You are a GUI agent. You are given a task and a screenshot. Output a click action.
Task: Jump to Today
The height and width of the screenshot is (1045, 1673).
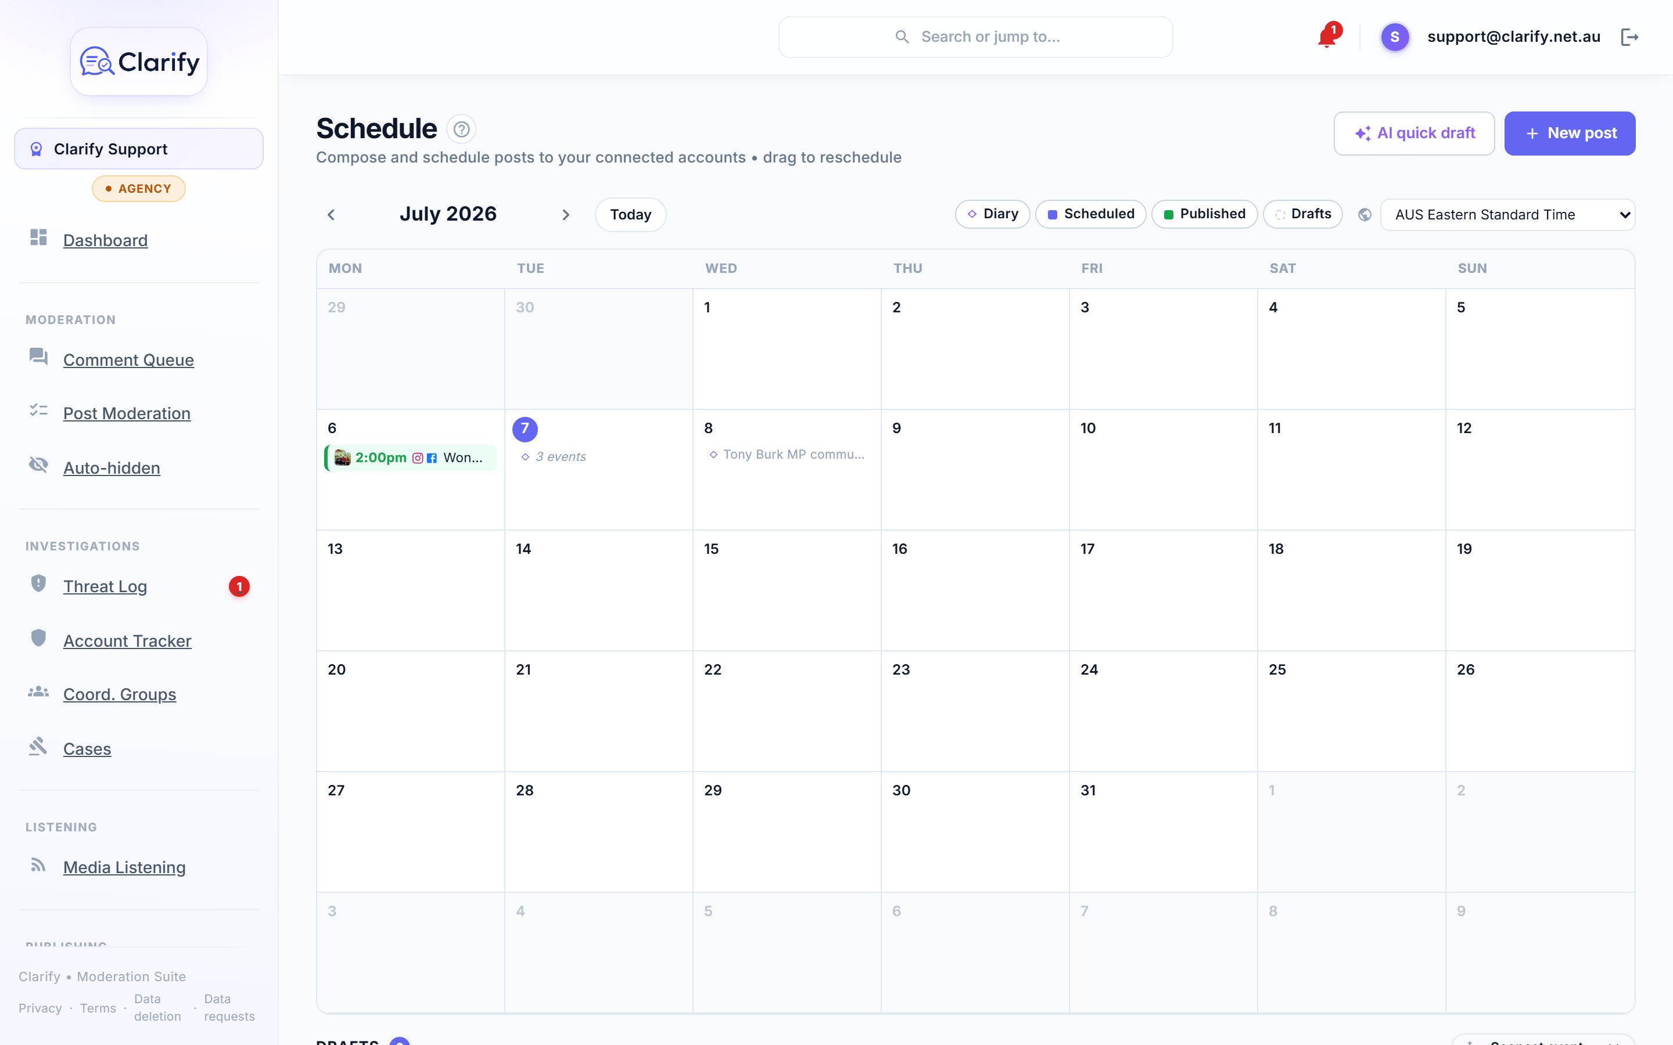pyautogui.click(x=630, y=215)
